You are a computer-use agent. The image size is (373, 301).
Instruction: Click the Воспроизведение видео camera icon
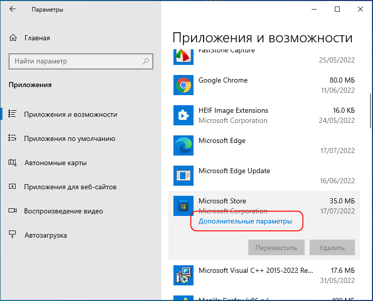(x=13, y=210)
